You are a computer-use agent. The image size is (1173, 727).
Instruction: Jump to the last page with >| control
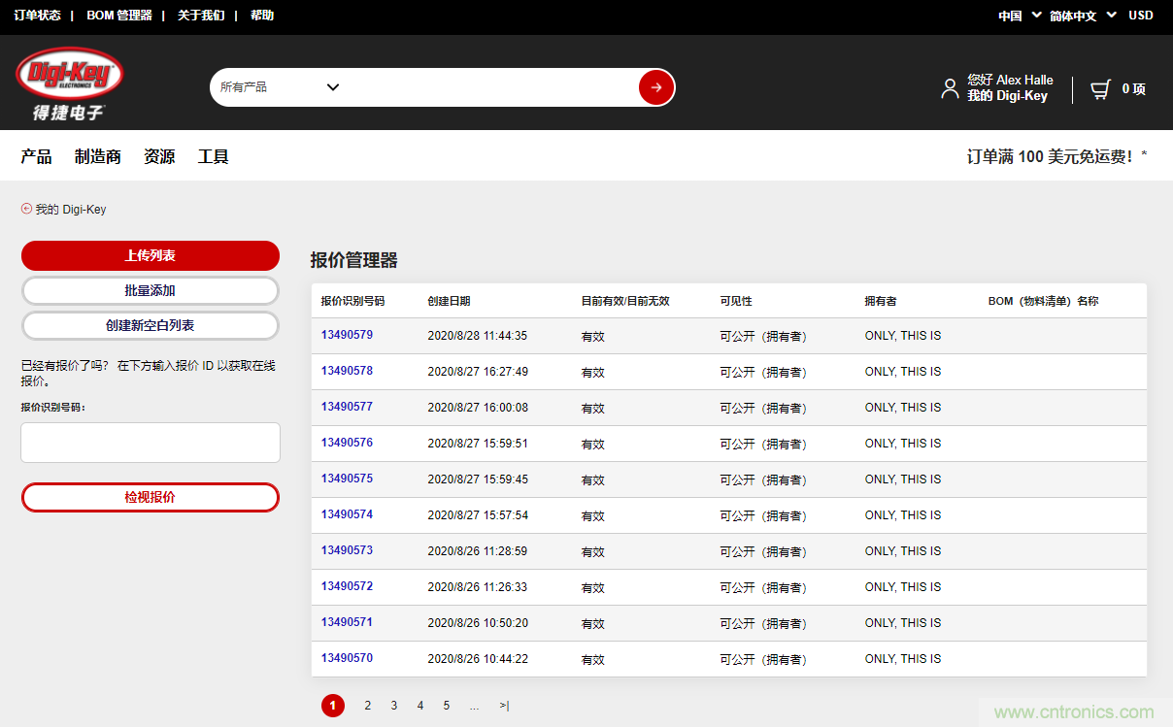[x=504, y=706]
